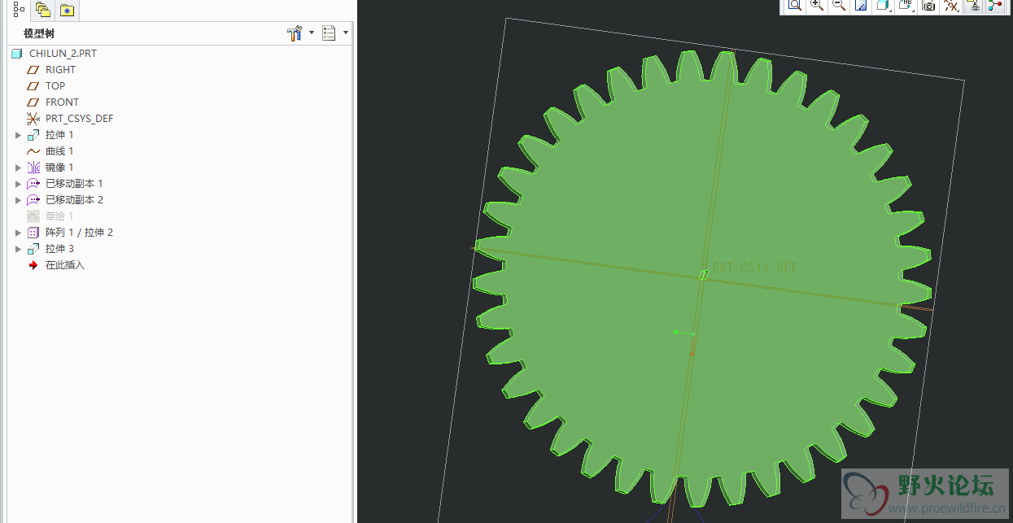This screenshot has width=1013, height=523.
Task: Open the saved orientations view icon
Action: click(906, 5)
